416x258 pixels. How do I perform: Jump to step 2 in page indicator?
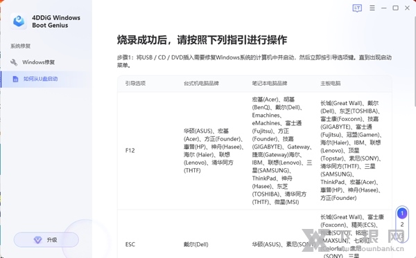tap(402, 224)
